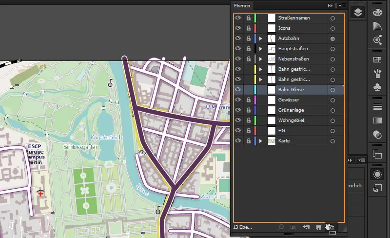The height and width of the screenshot is (238, 390).
Task: Click the Nebenstraßen layer thumbnail
Action: coord(272,59)
